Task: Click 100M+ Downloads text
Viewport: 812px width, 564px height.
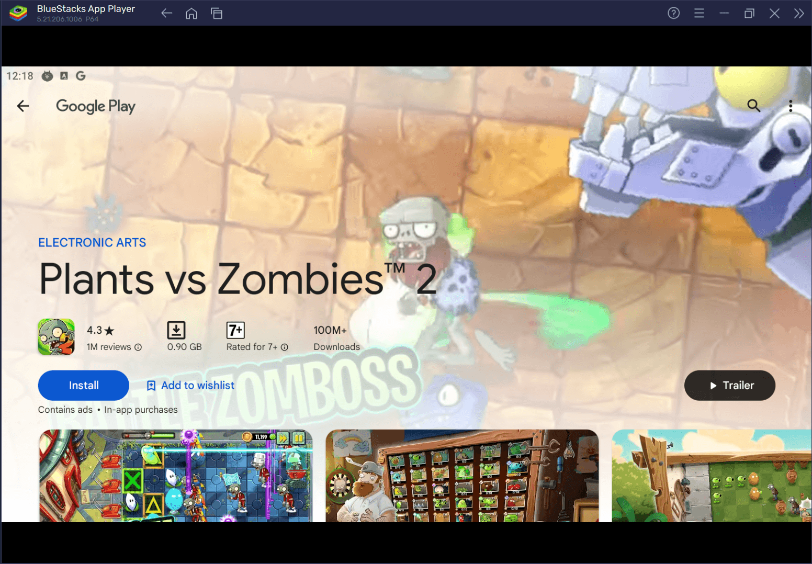Action: point(336,338)
